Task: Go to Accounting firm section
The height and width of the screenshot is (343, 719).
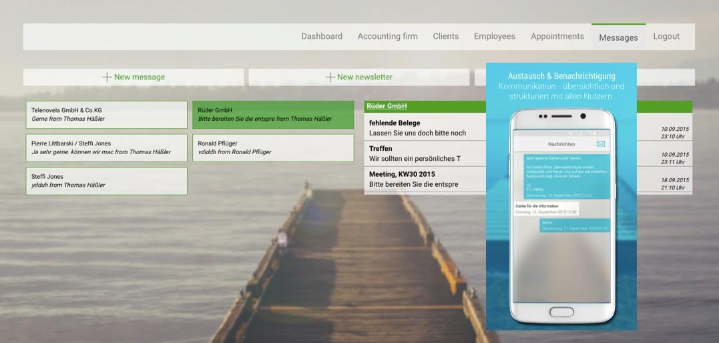Action: (387, 36)
